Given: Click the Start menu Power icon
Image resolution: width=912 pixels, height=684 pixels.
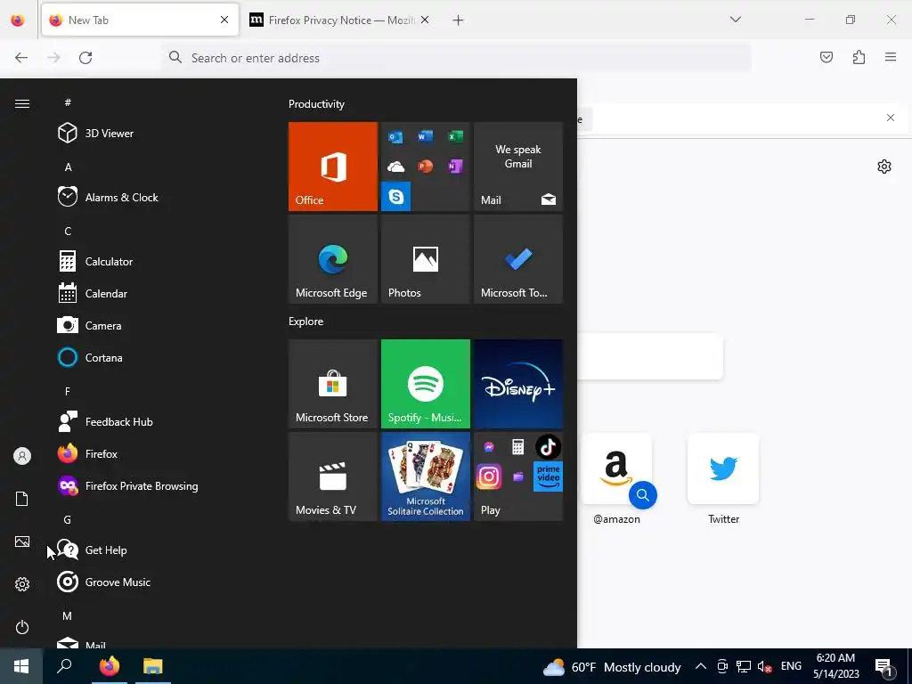Looking at the screenshot, I should (x=22, y=627).
